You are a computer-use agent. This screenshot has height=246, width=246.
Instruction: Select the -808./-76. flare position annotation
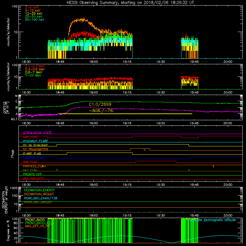coord(101,110)
